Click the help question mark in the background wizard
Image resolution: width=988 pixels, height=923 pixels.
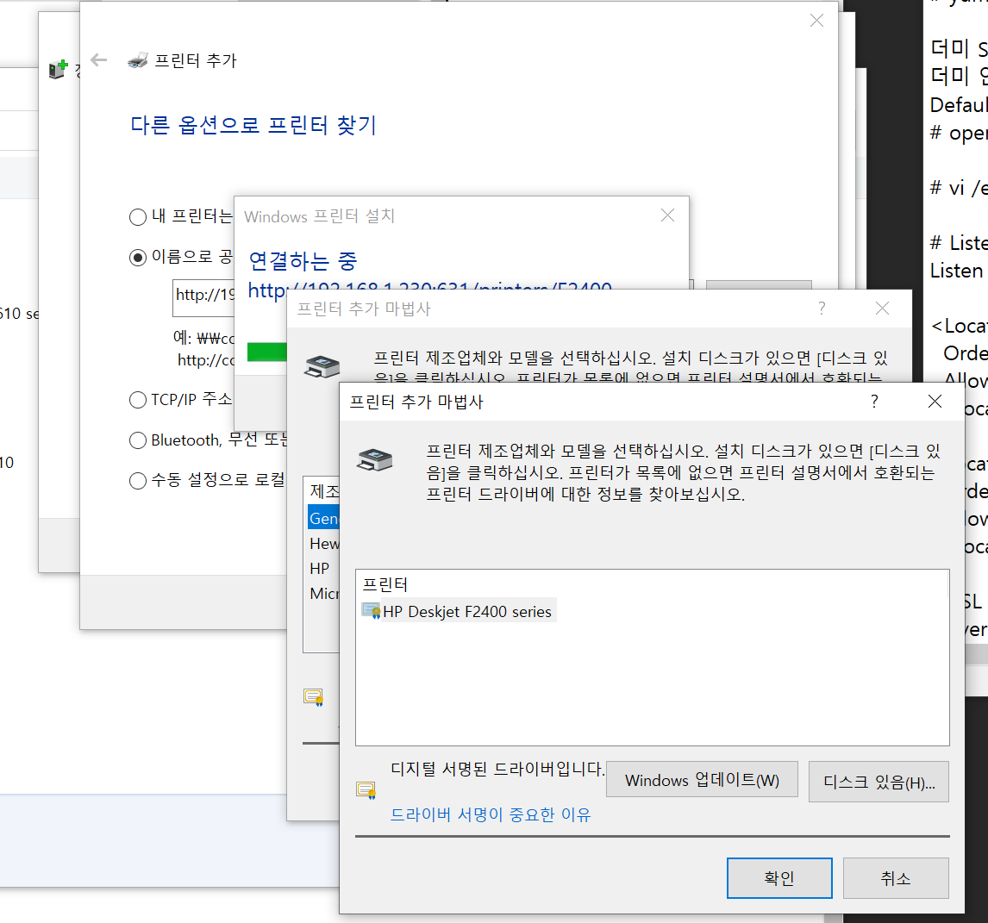point(822,308)
